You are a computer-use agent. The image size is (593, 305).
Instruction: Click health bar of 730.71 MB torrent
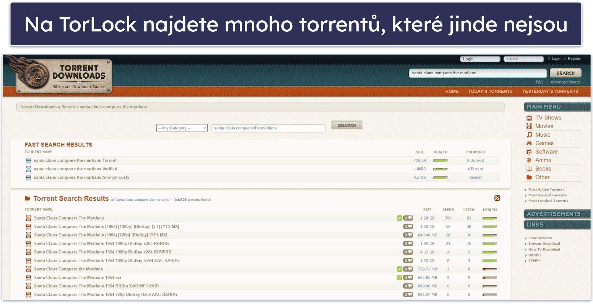489,269
